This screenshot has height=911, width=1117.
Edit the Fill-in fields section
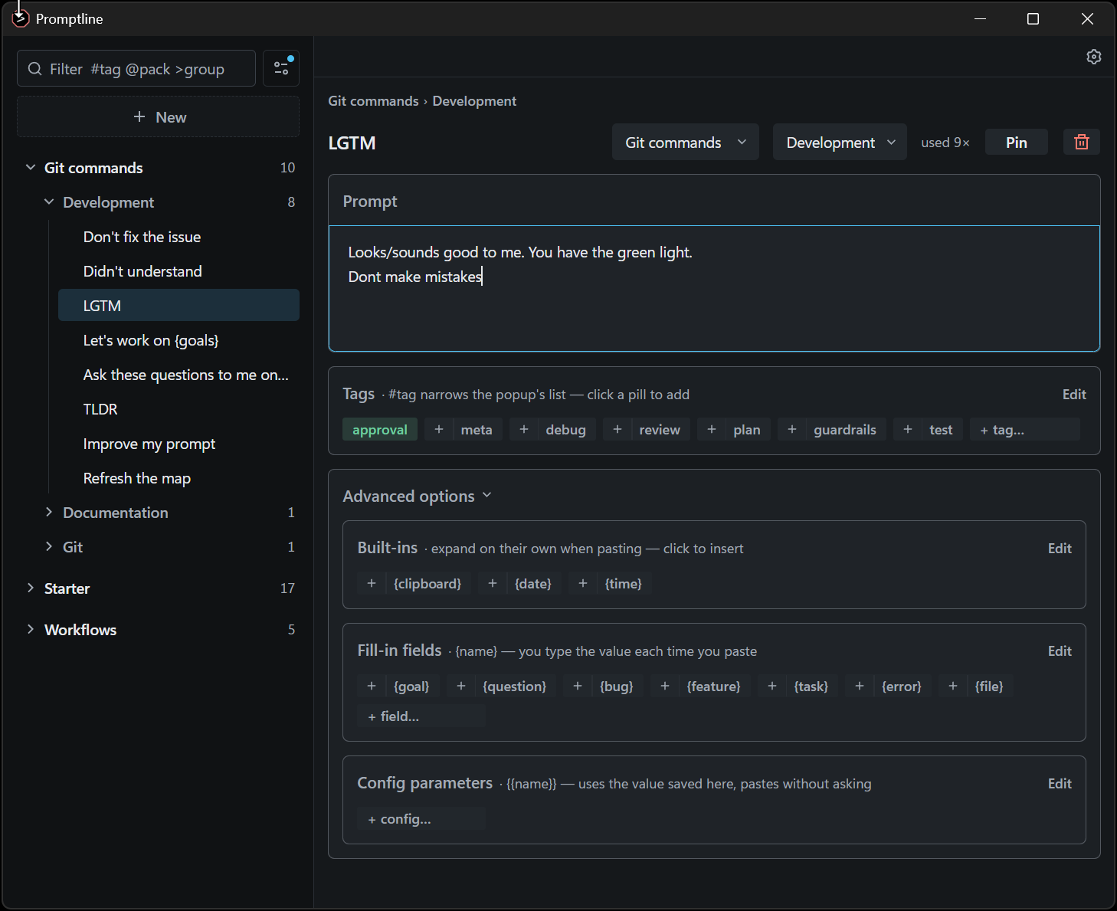(1060, 650)
